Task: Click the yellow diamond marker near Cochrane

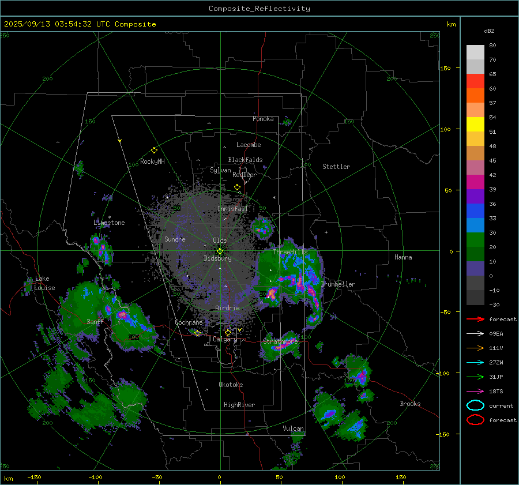Action: [x=197, y=333]
